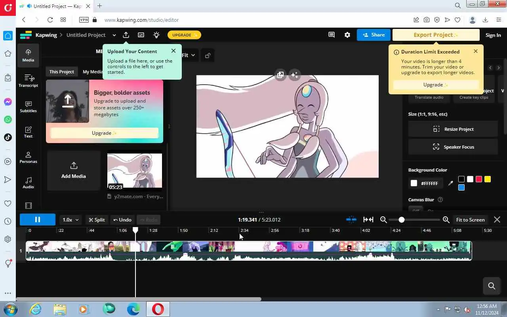Click the Export Project button
Image resolution: width=507 pixels, height=317 pixels.
point(436,35)
